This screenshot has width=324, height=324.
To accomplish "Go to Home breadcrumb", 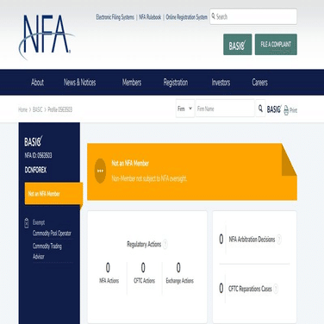I will [22, 109].
